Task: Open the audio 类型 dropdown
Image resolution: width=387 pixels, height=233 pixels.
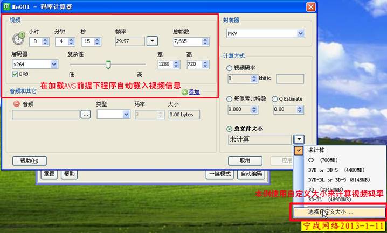Action: (126, 114)
